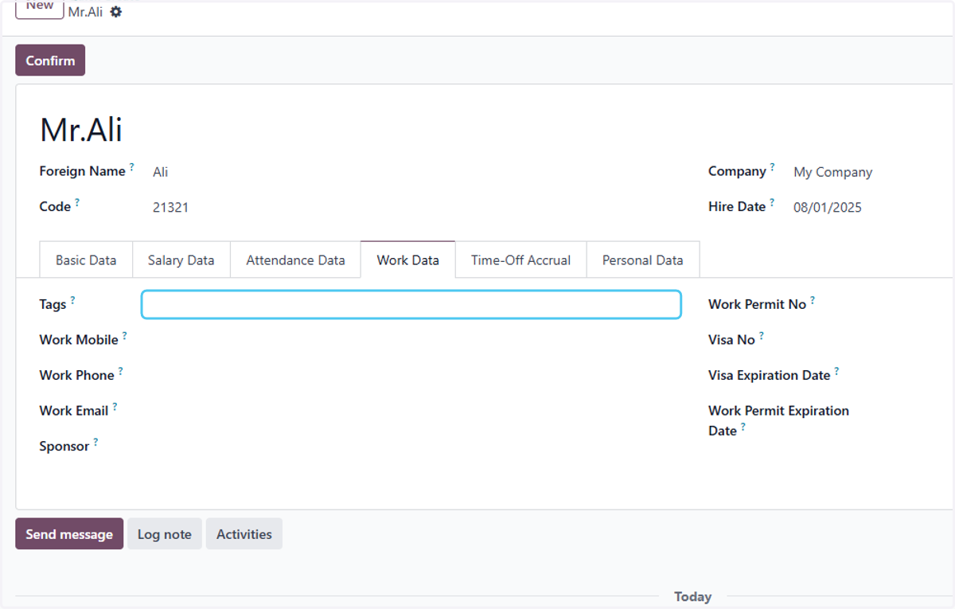Open the Activities scheduler
955x609 pixels.
click(244, 534)
